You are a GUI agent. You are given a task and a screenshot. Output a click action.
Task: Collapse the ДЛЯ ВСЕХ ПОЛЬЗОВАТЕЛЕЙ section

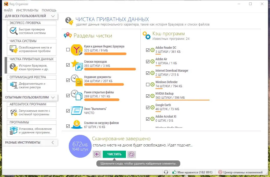pyautogui.click(x=52, y=16)
